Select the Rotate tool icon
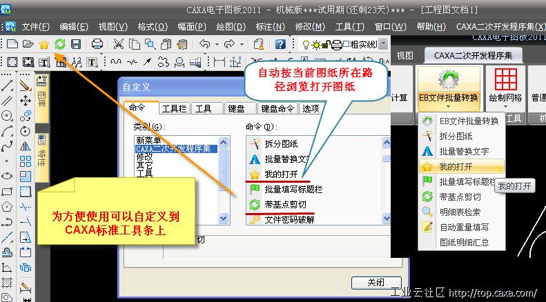The height and width of the screenshot is (302, 546). coord(26,131)
